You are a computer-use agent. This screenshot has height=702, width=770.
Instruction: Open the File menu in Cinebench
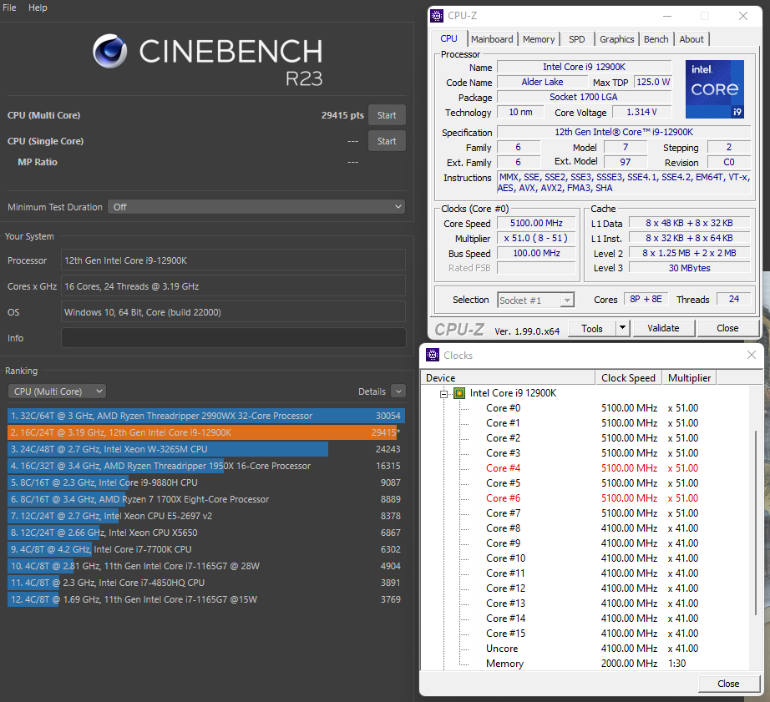pyautogui.click(x=9, y=8)
